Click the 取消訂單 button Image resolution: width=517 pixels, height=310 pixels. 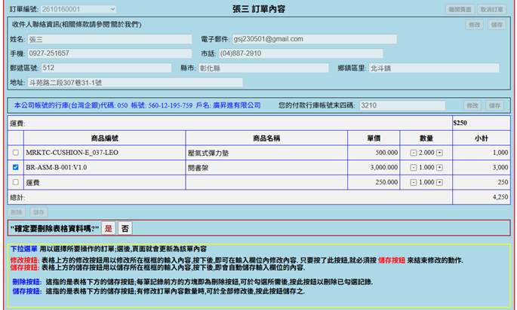tap(491, 10)
